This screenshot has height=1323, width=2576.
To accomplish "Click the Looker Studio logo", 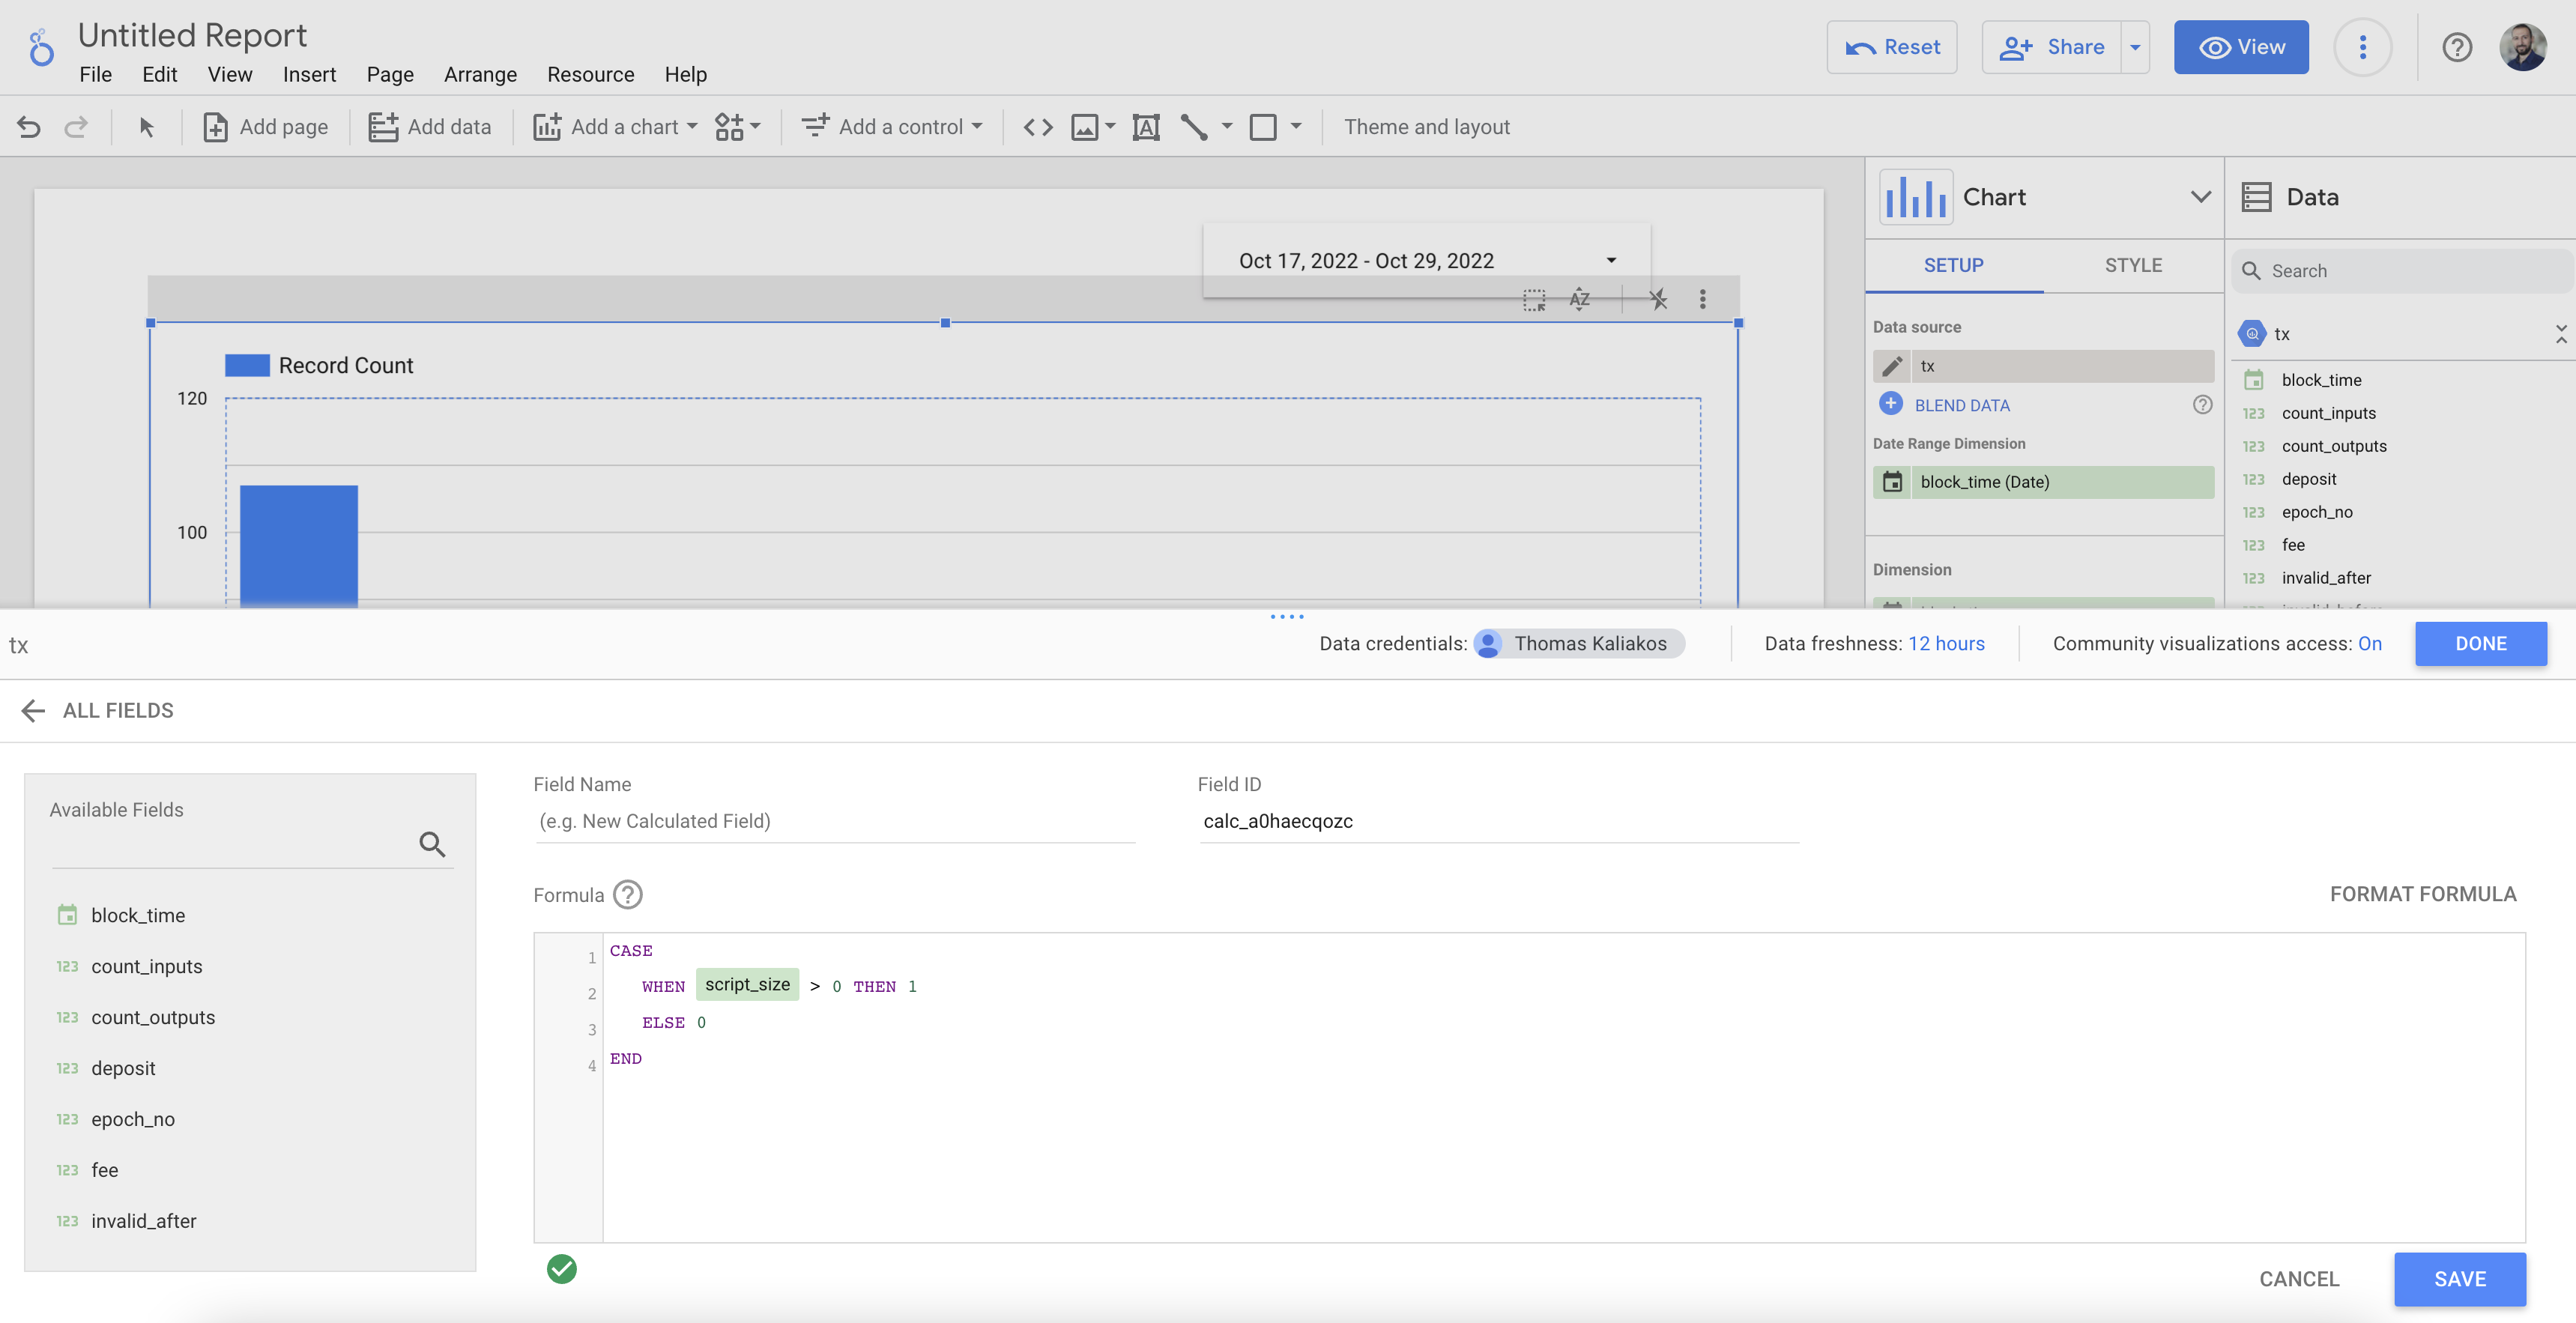I will [x=41, y=48].
